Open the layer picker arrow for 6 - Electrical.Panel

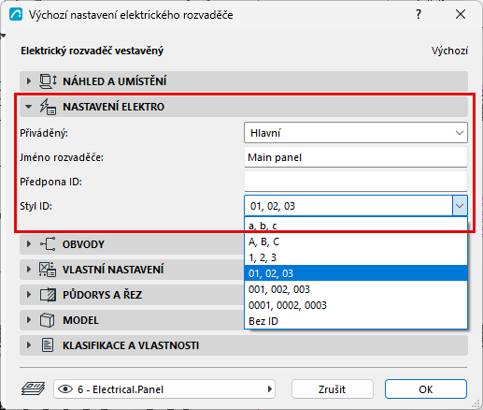pos(270,389)
